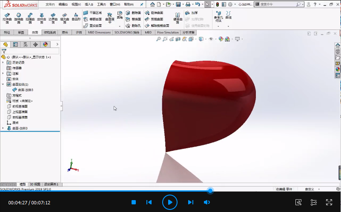Expand more manager tabs chevron arrow

tap(57, 44)
